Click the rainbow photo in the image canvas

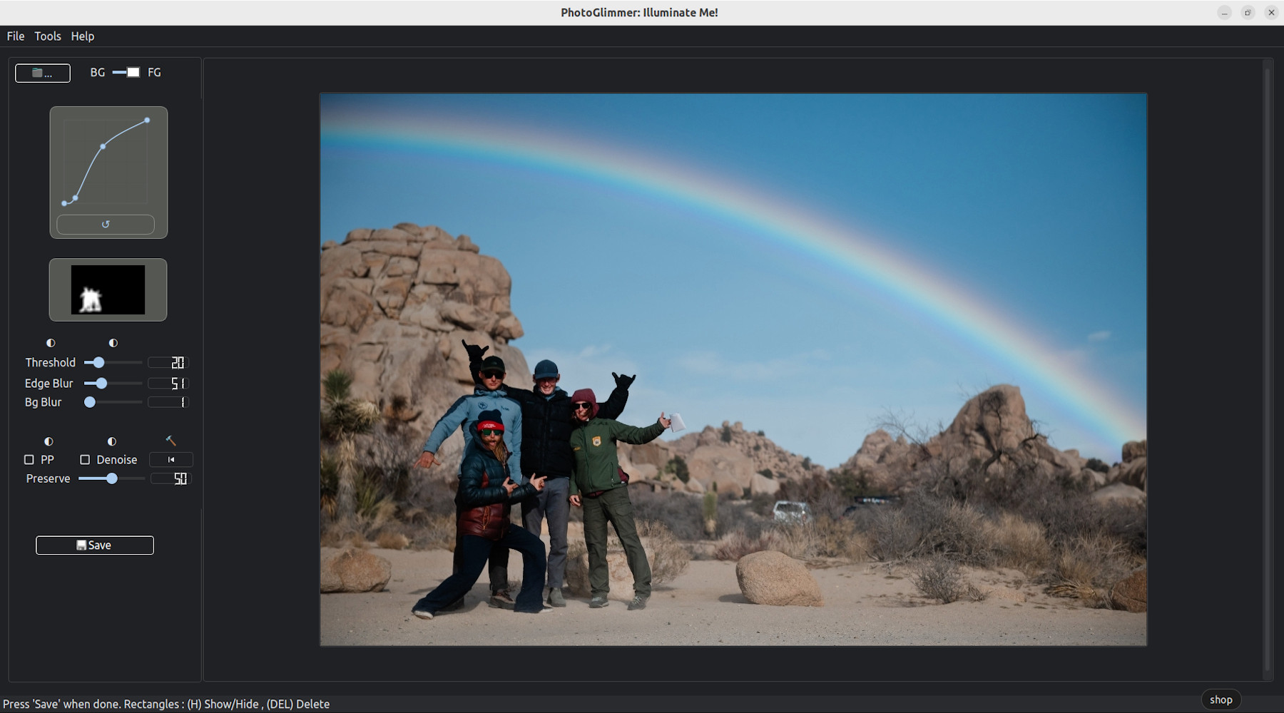click(x=733, y=369)
